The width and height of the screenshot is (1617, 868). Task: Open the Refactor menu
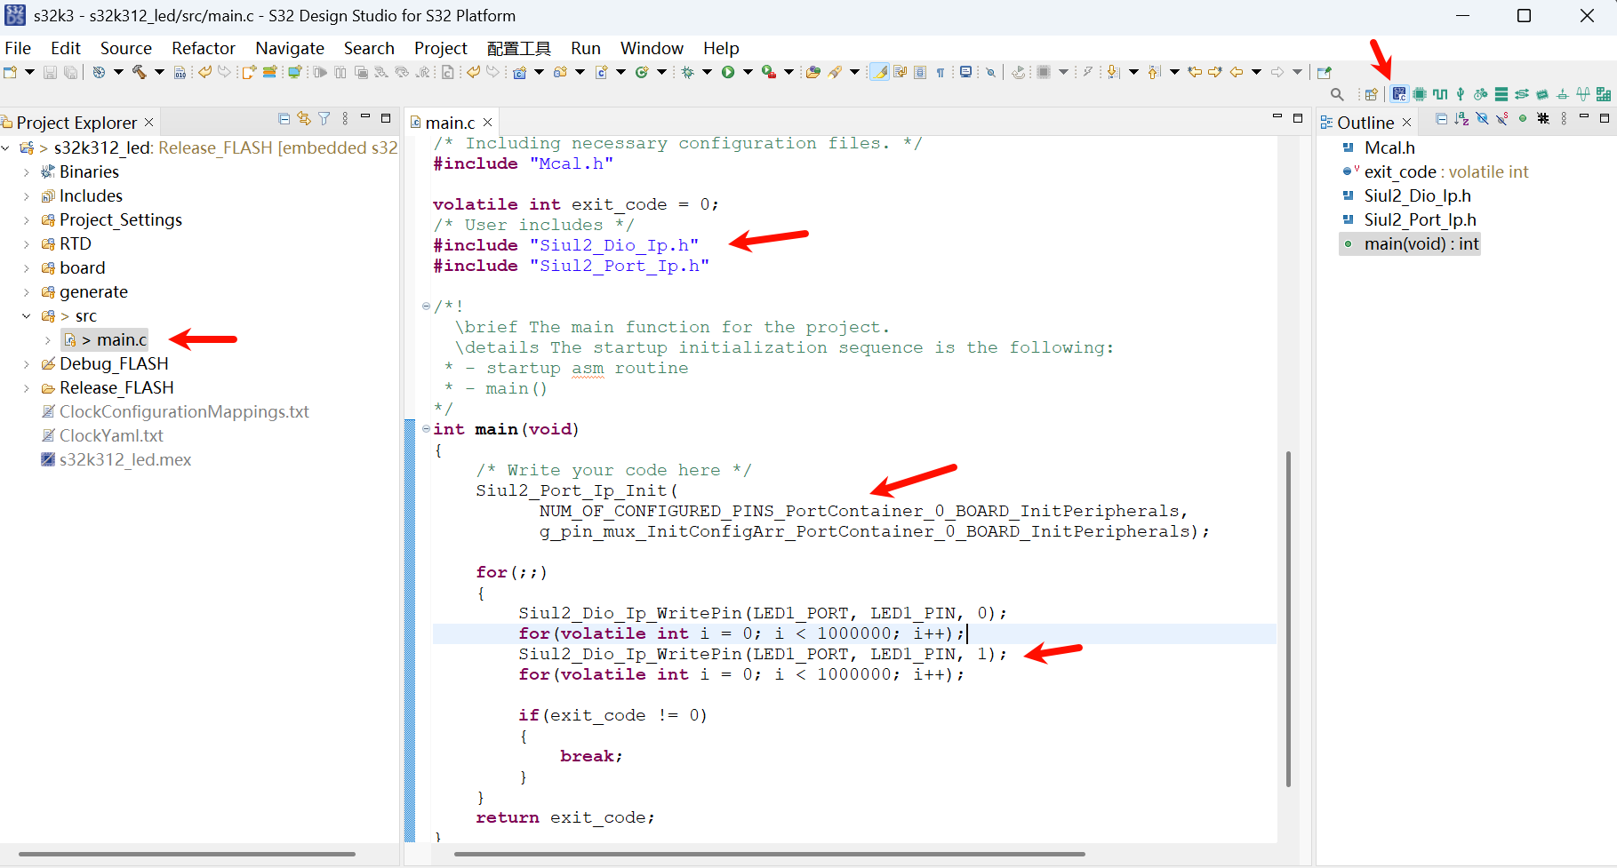204,48
